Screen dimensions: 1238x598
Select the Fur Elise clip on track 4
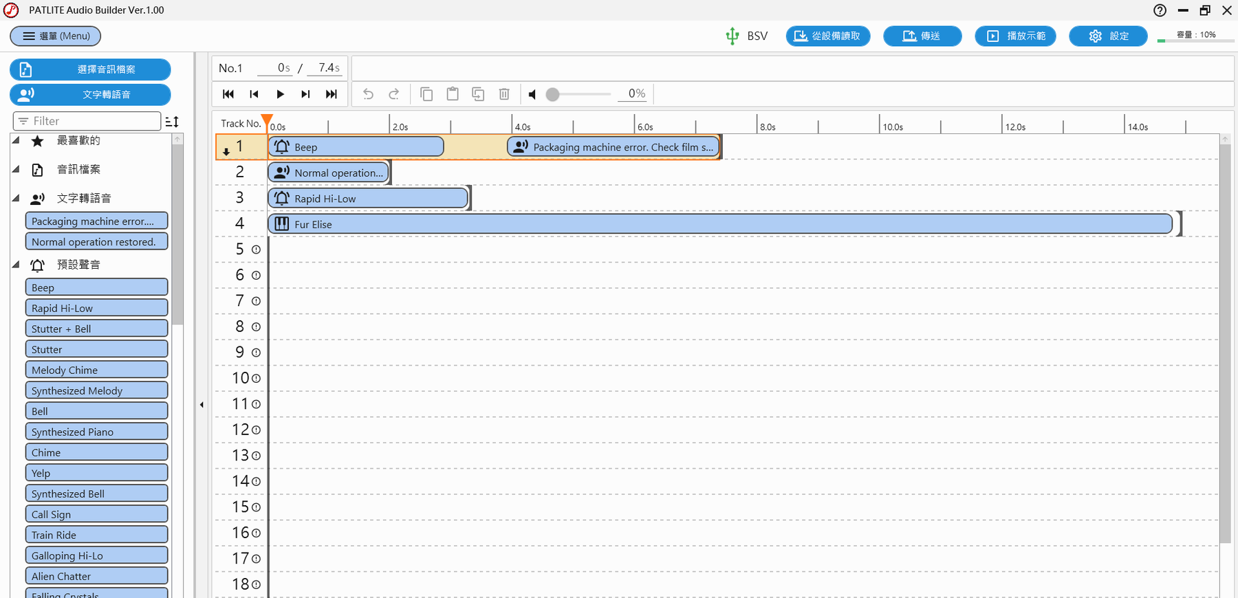720,224
